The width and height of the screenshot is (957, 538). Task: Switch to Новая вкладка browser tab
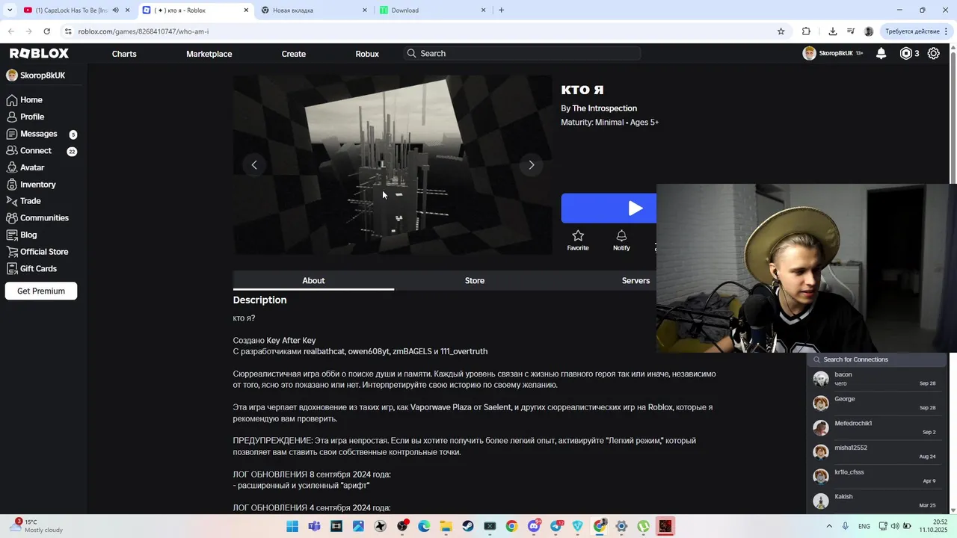tap(316, 10)
